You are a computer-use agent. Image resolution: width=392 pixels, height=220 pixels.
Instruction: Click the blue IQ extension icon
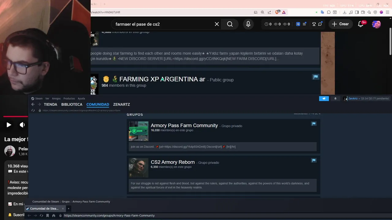(298, 24)
